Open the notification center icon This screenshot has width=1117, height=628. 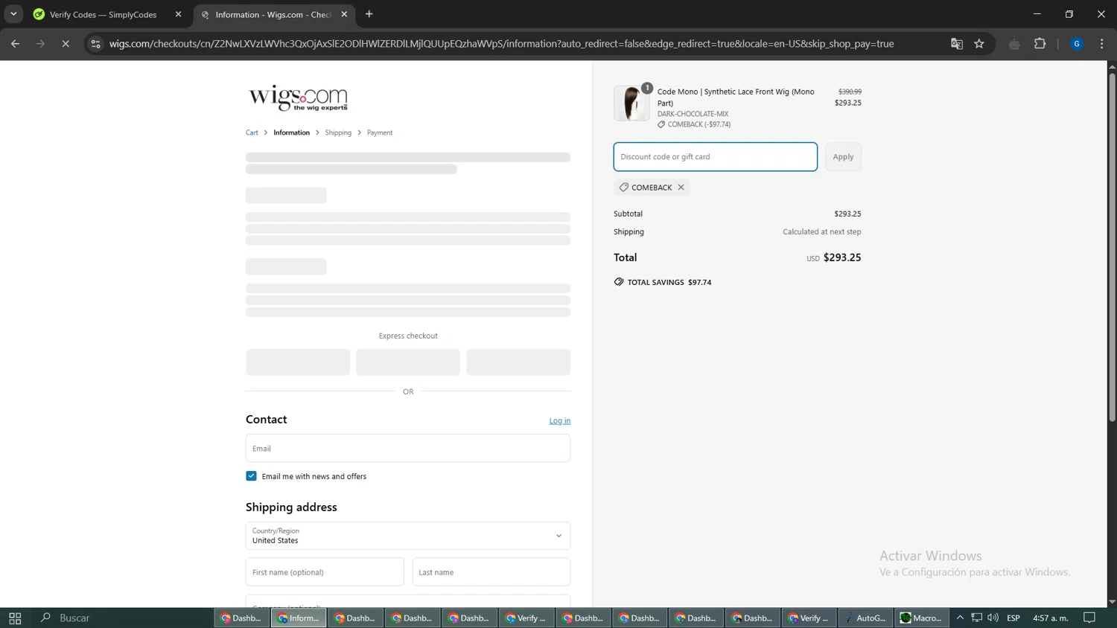pos(1089,618)
